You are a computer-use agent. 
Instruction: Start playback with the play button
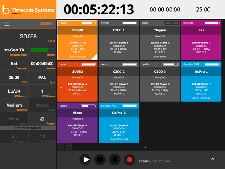pos(85,160)
